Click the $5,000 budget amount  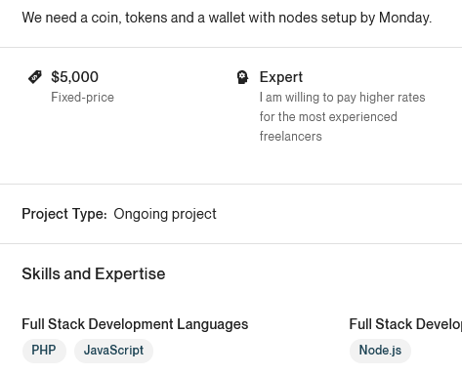coord(74,77)
